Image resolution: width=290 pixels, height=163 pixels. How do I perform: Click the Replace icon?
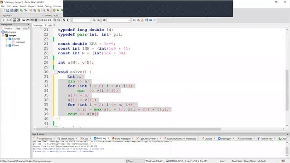pyautogui.click(x=48, y=10)
